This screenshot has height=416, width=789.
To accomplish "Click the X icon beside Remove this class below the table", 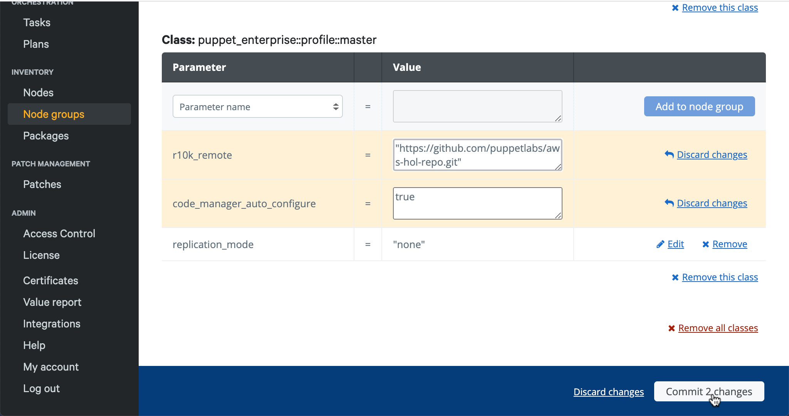I will click(x=675, y=277).
